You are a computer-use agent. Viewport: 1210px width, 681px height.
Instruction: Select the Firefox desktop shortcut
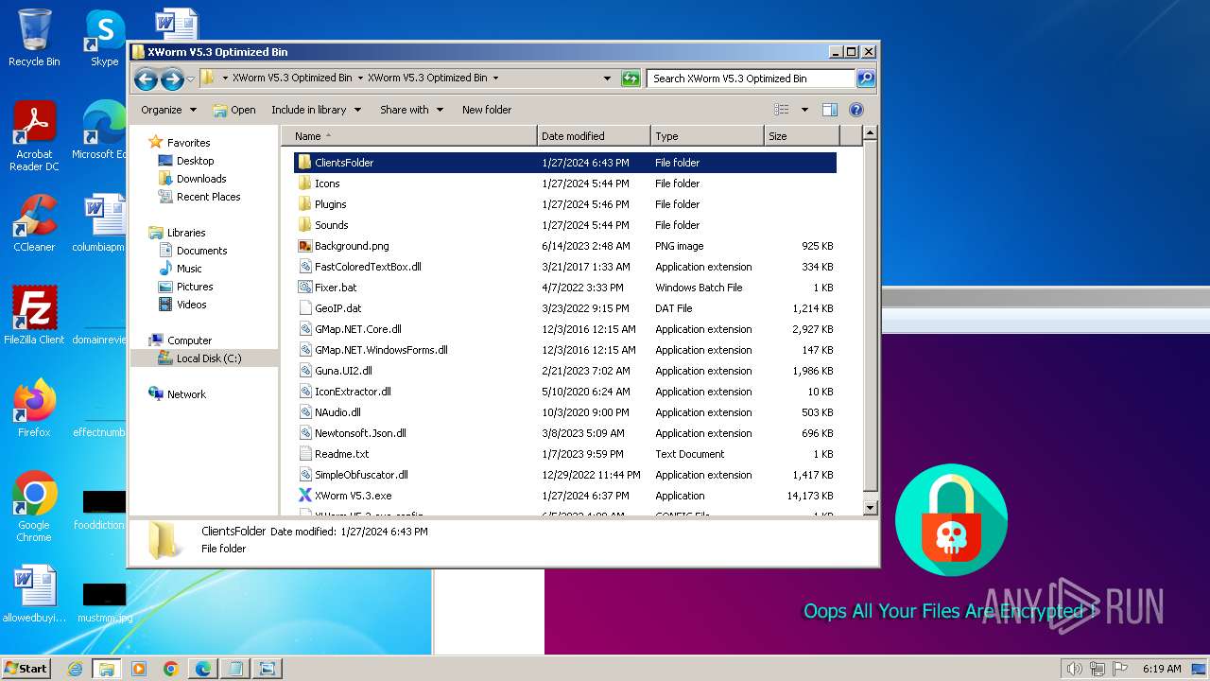tap(34, 408)
